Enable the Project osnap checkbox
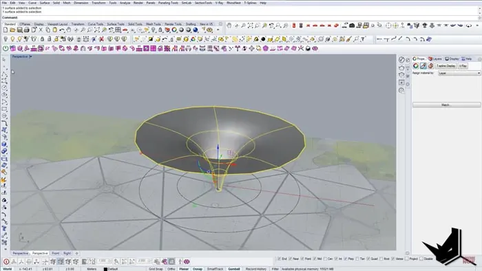 point(407,259)
